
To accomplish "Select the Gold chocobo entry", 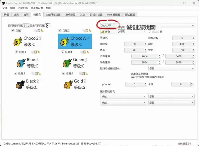I will tap(75, 84).
